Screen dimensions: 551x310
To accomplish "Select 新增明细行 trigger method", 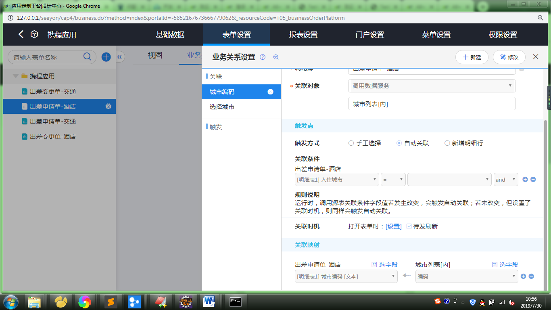I will click(x=447, y=143).
